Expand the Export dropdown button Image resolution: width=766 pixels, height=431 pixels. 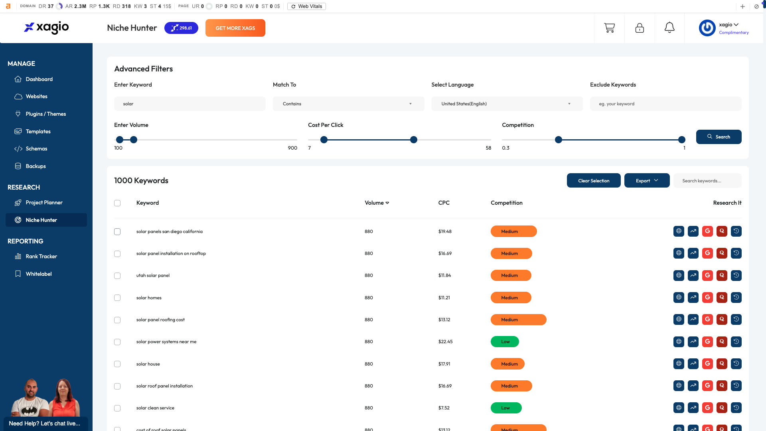pyautogui.click(x=647, y=180)
